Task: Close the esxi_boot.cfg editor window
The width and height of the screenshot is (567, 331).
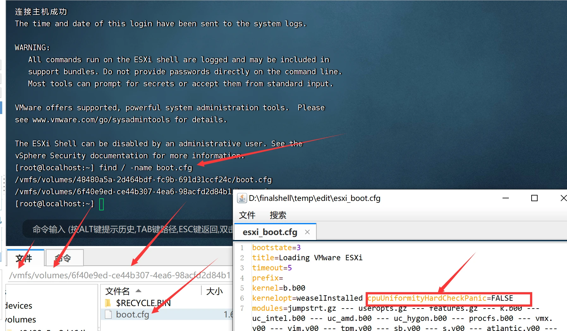Action: (563, 198)
